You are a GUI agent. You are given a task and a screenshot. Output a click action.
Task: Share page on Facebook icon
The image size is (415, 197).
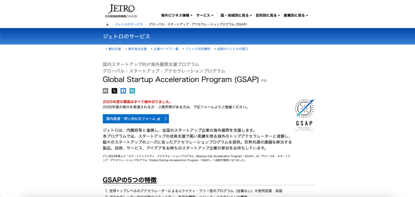(x=123, y=91)
